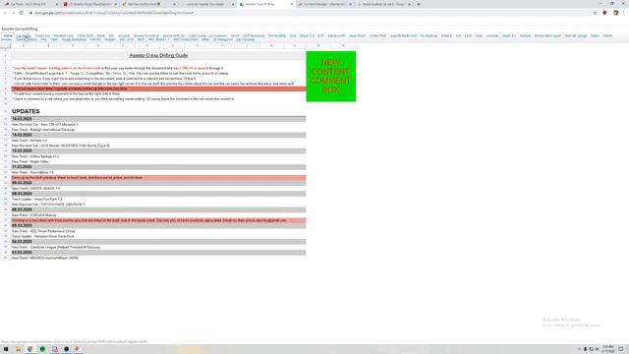Image resolution: width=629 pixels, height=354 pixels.
Task: Select the New Random Car - TOYOTA RACE row
Action: 158,205
